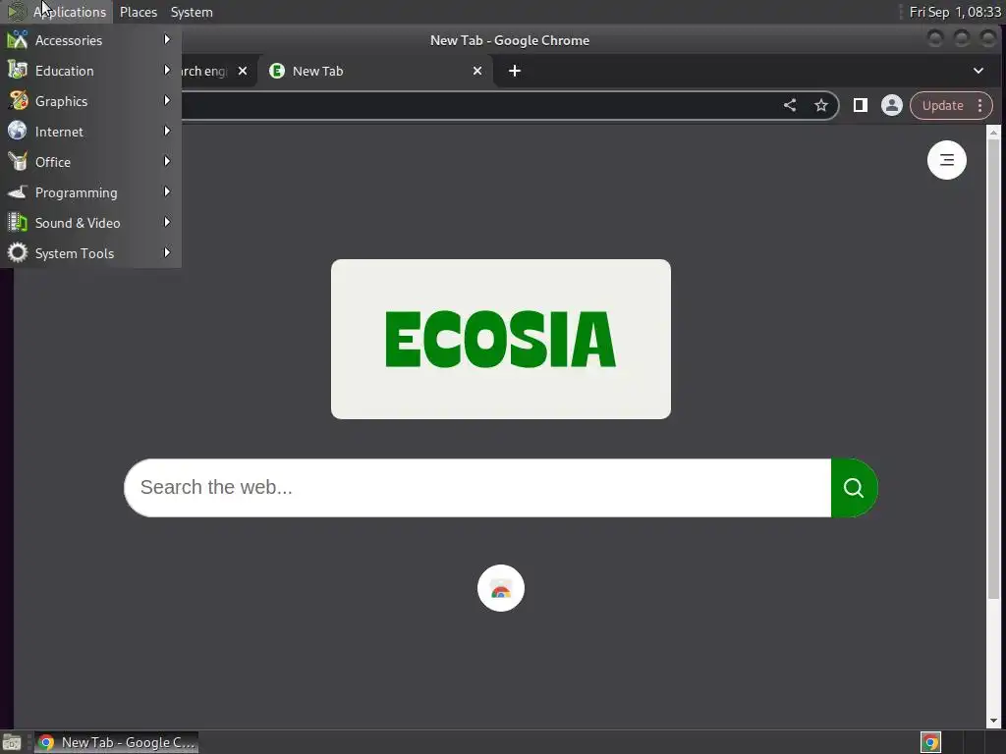The width and height of the screenshot is (1006, 754).
Task: Open the Places menu
Action: pyautogui.click(x=139, y=12)
